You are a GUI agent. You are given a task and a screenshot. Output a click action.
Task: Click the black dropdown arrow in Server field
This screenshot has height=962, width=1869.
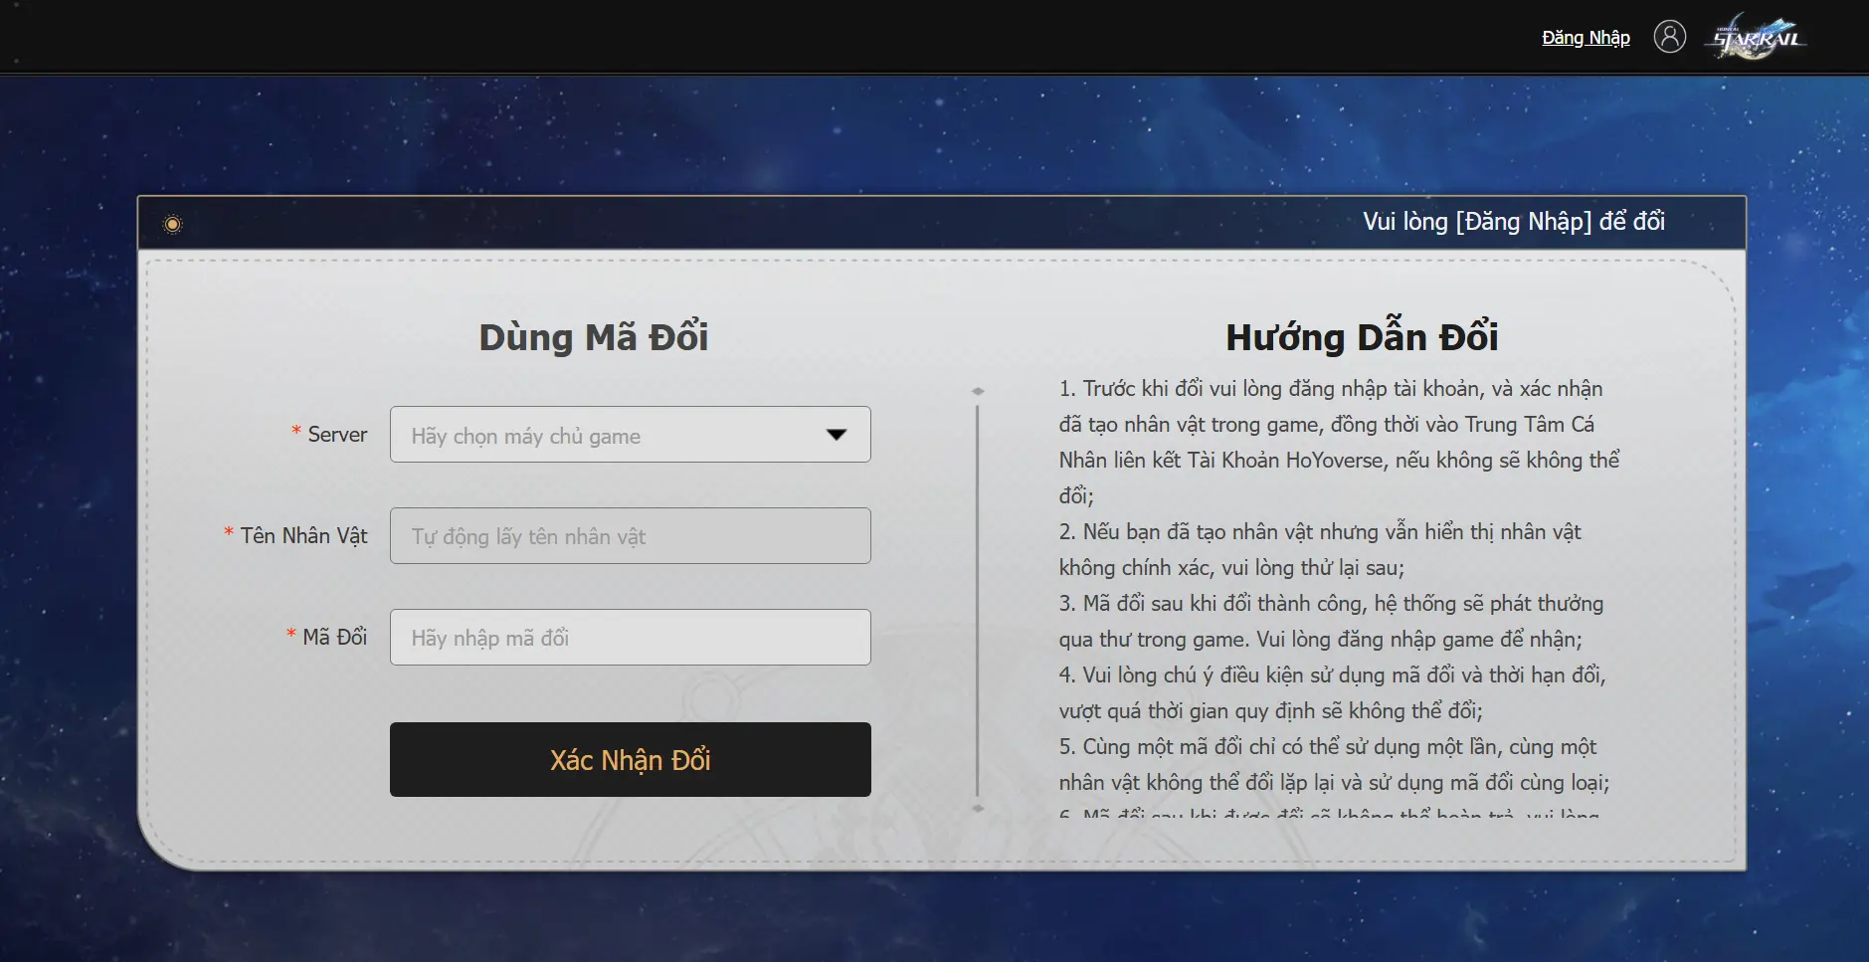coord(837,435)
